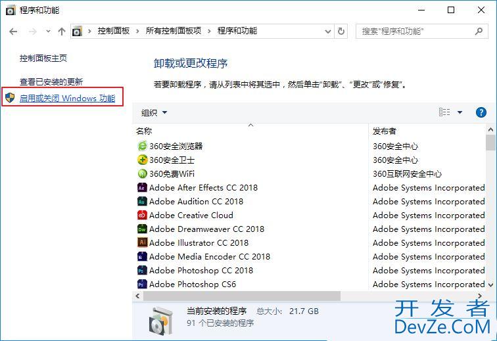Screen dimensions: 497x341
Task: Select Adobe Dreamweaver CC 2018 name
Action: (x=206, y=229)
